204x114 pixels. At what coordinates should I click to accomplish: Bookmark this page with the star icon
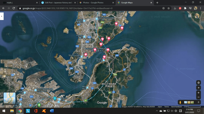point(169,8)
